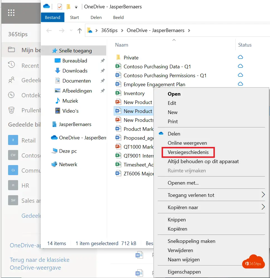Choose Delen in the context menu
The image size is (270, 278).
pyautogui.click(x=174, y=134)
